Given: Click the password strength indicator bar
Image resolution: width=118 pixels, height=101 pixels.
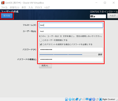Looking at the screenshot, I should click(x=68, y=54).
